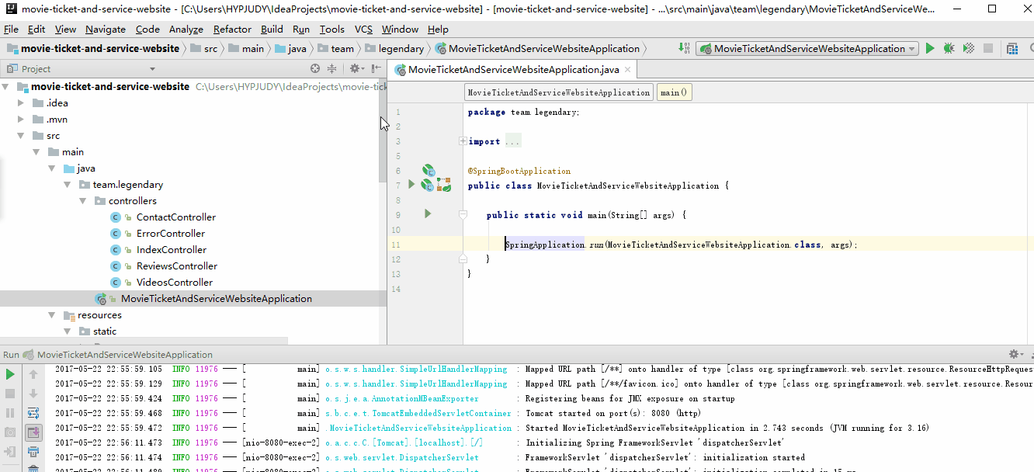
Task: Click the green Run button in the main toolbar
Action: tap(930, 48)
